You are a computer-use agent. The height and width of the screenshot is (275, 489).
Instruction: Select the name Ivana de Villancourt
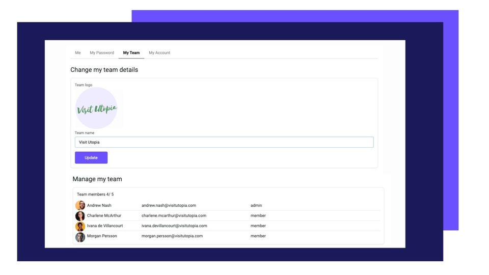[105, 226]
